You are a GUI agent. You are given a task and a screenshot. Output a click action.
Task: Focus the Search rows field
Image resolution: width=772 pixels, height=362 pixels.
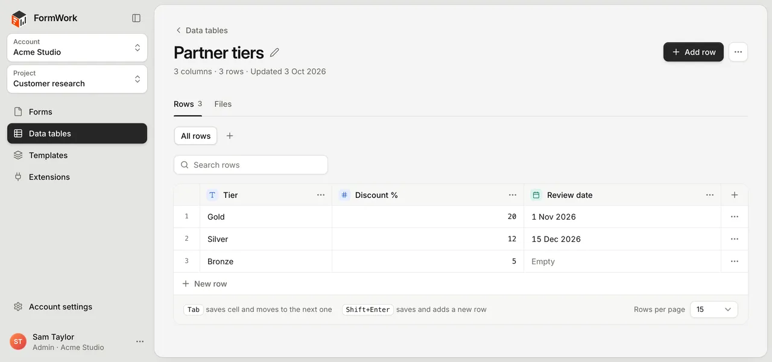[251, 165]
